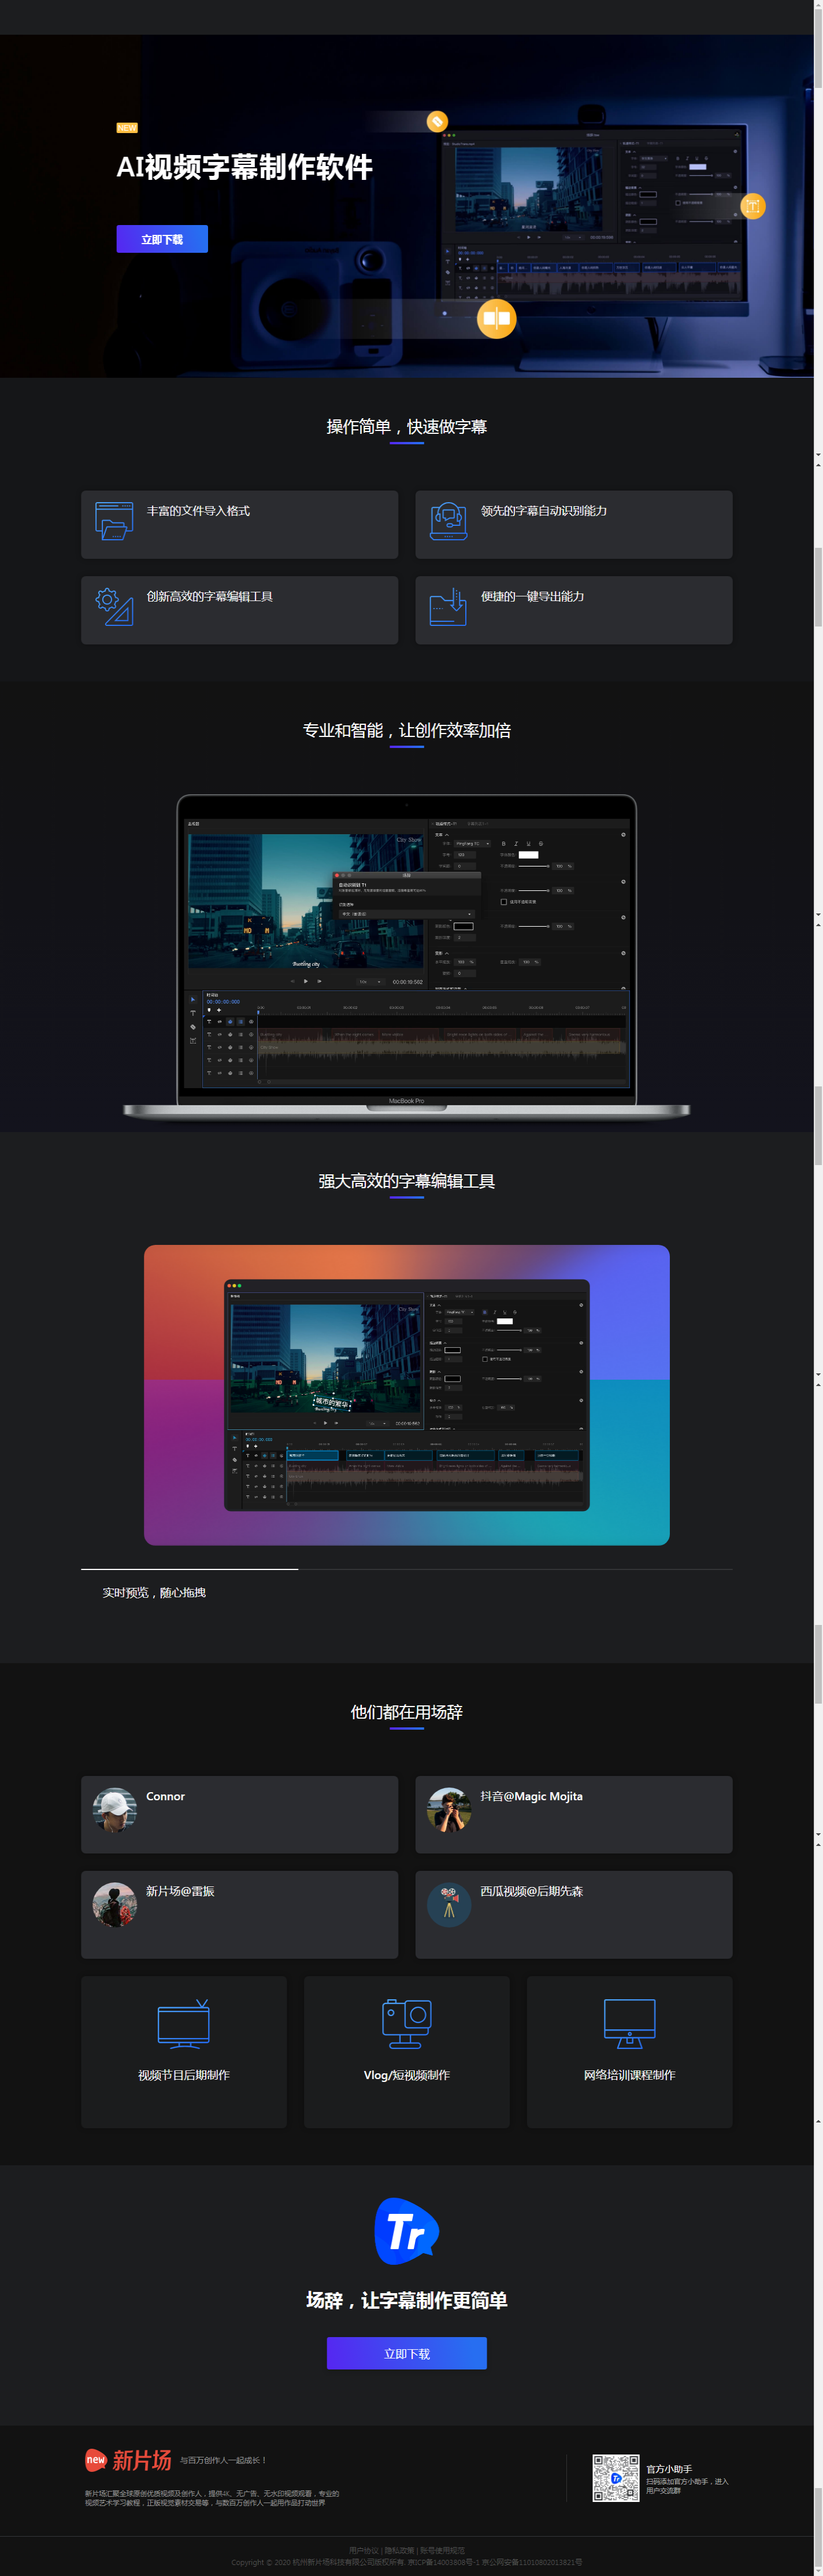
Task: Click the Vlog/短视频制作 camera icon
Action: 406,2024
